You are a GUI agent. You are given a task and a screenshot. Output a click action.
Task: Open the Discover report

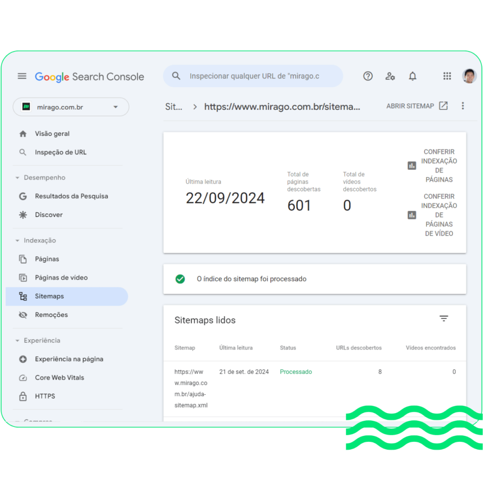click(49, 215)
